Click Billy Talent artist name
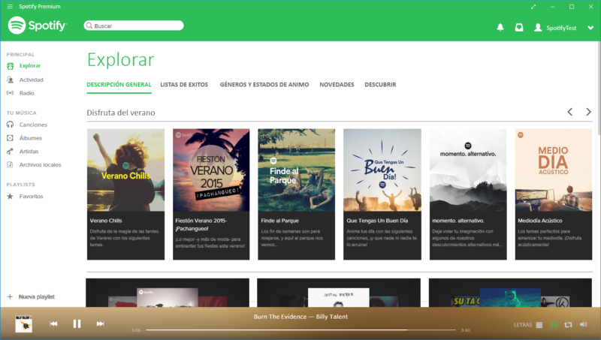Screen dimensions: 601x340 (332, 317)
